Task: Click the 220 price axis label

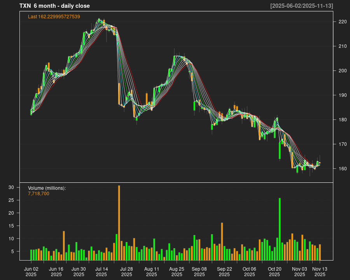Action: click(x=342, y=22)
